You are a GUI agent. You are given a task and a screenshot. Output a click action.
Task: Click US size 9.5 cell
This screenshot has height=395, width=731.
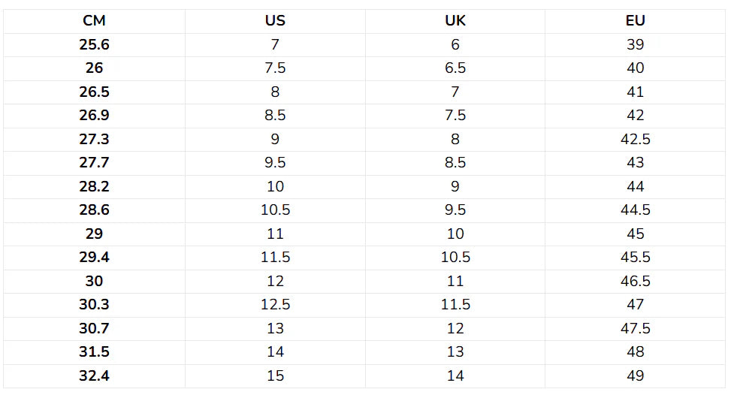(x=275, y=162)
